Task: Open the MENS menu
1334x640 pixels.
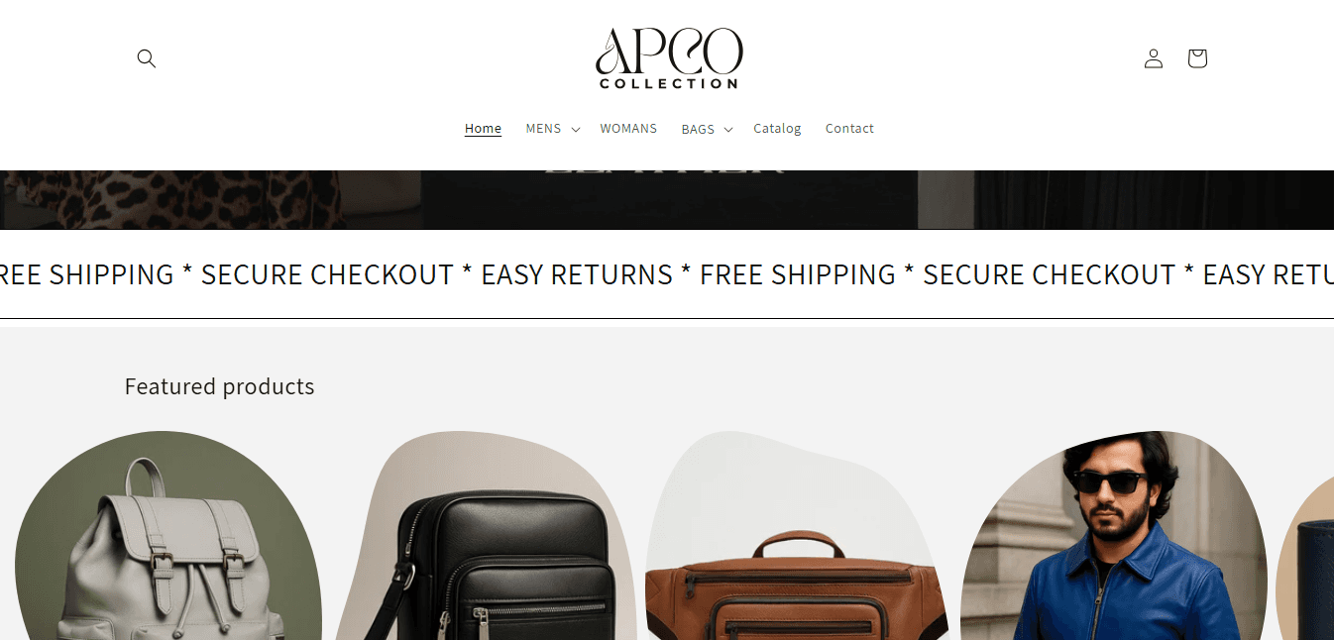Action: click(543, 129)
